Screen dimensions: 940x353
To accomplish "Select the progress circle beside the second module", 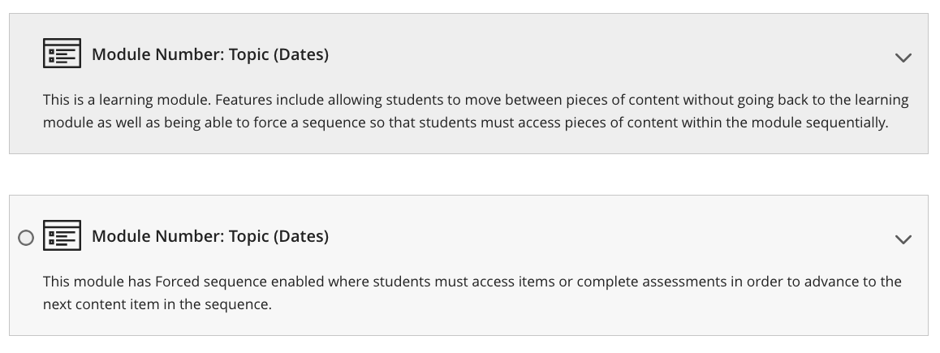I will 26,238.
